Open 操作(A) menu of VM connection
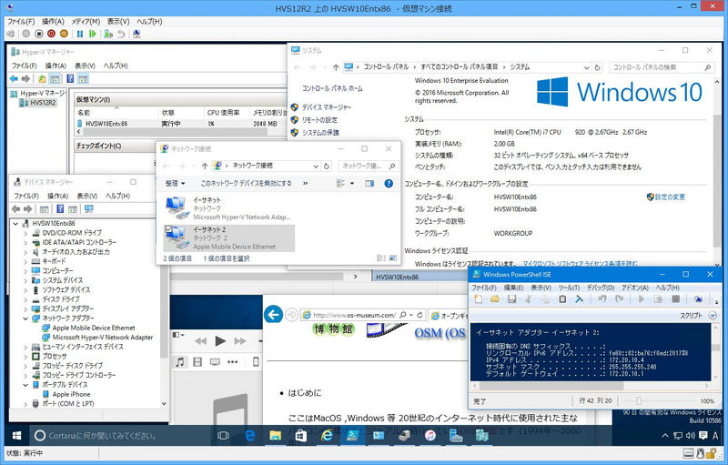 pyautogui.click(x=53, y=21)
